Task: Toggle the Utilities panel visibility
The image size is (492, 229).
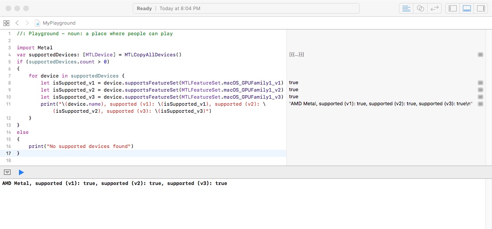Action: tap(481, 8)
